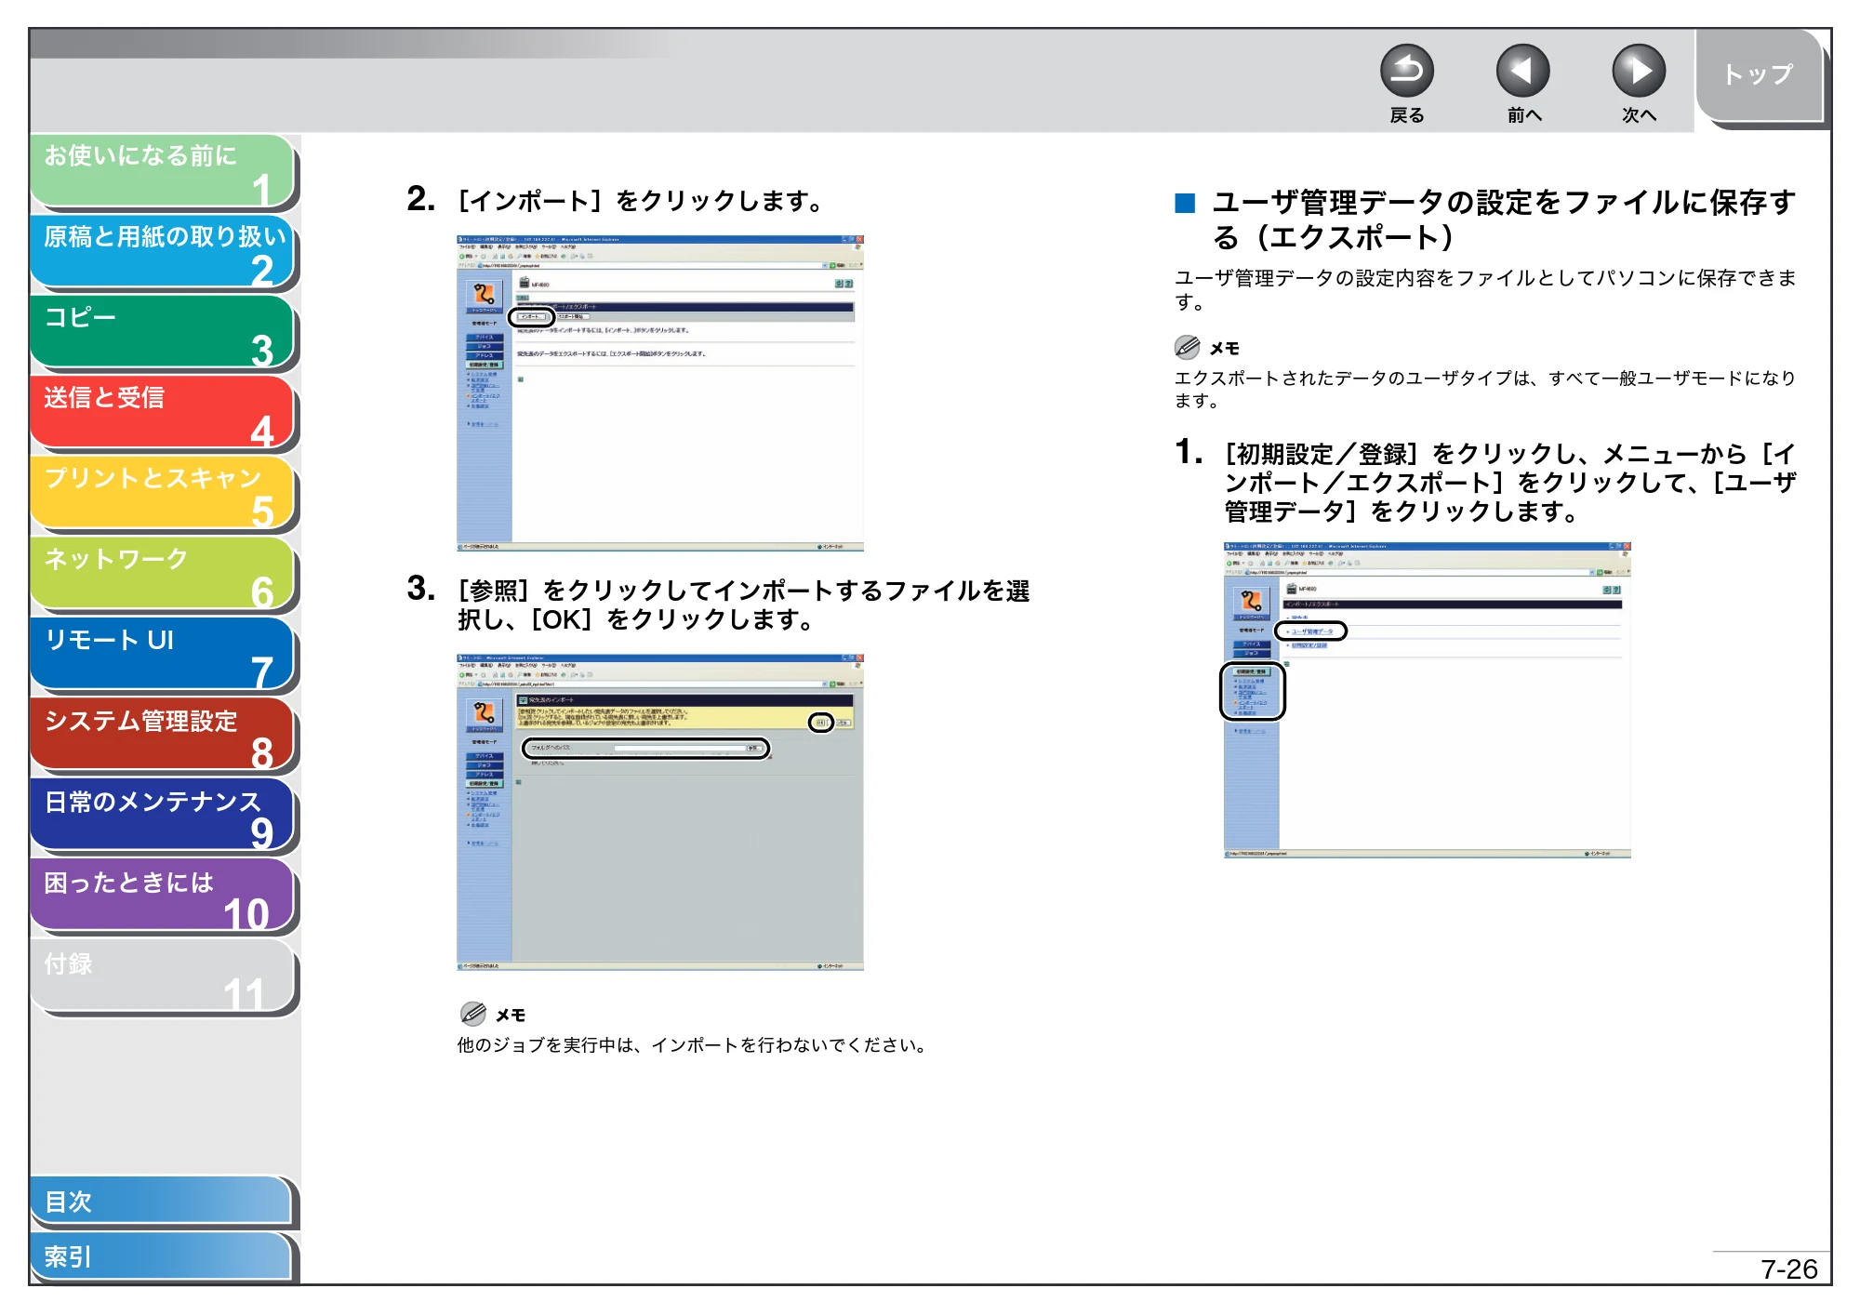
Task: Open chapter 2 原稿と用紙の取り扱い
Action: click(163, 252)
